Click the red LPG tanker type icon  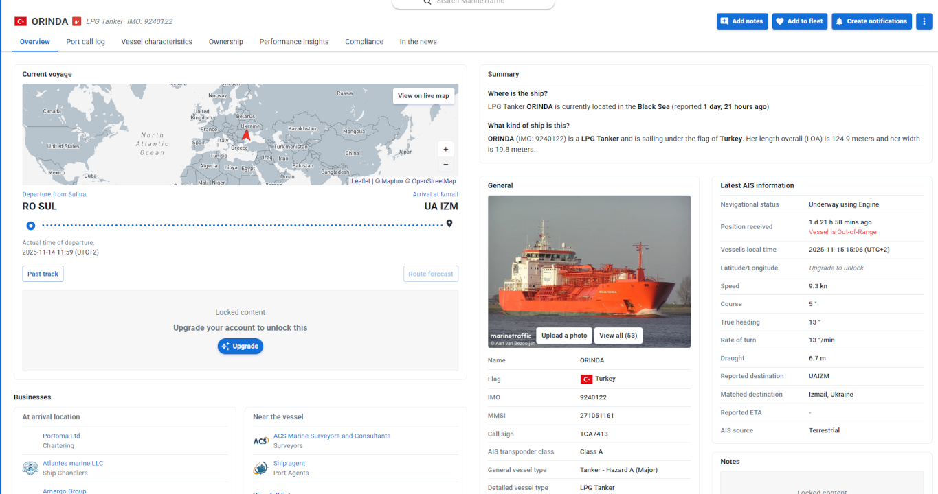click(76, 21)
